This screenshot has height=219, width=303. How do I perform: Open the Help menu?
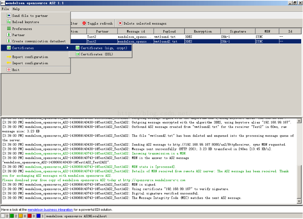pos(16,9)
